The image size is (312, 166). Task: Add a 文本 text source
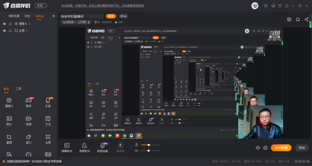point(48,121)
